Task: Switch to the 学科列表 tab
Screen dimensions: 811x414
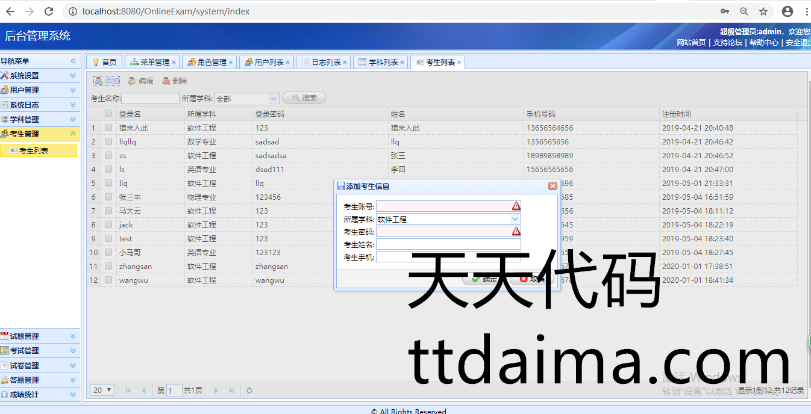Action: coord(383,63)
